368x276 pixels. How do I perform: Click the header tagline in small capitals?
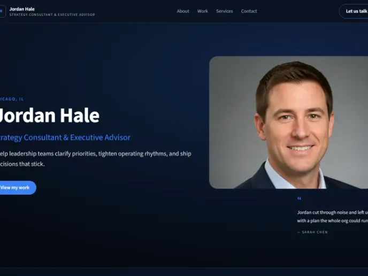52,14
